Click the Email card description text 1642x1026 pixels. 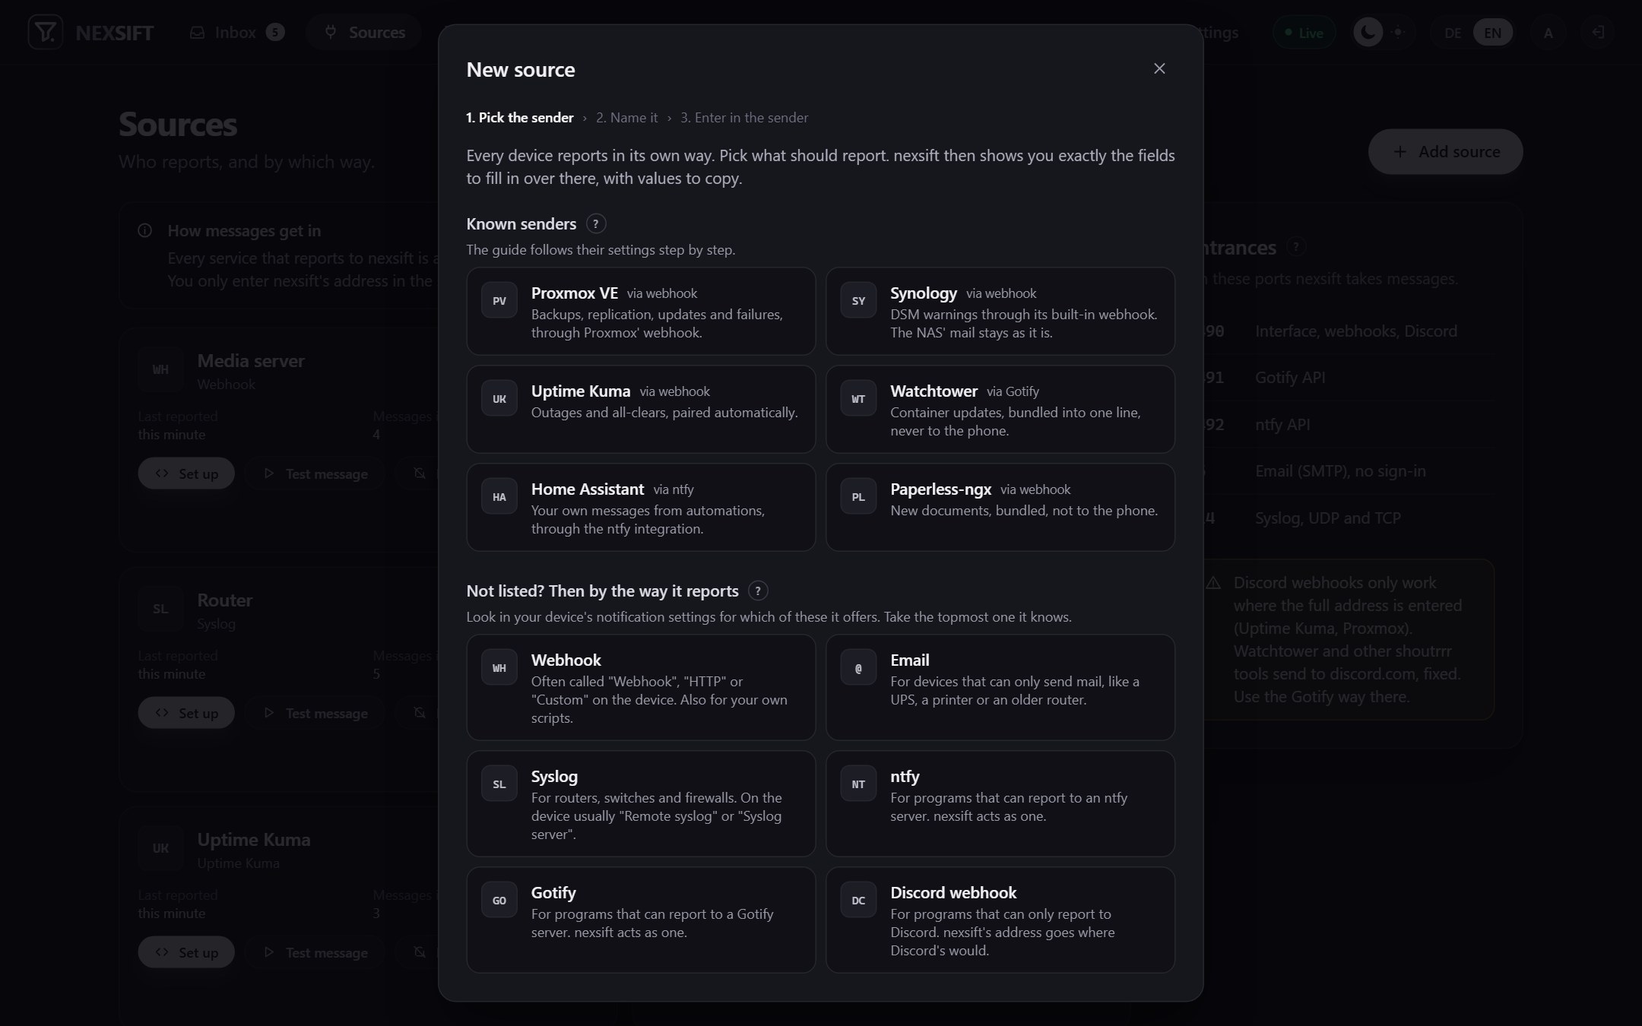pos(1015,691)
